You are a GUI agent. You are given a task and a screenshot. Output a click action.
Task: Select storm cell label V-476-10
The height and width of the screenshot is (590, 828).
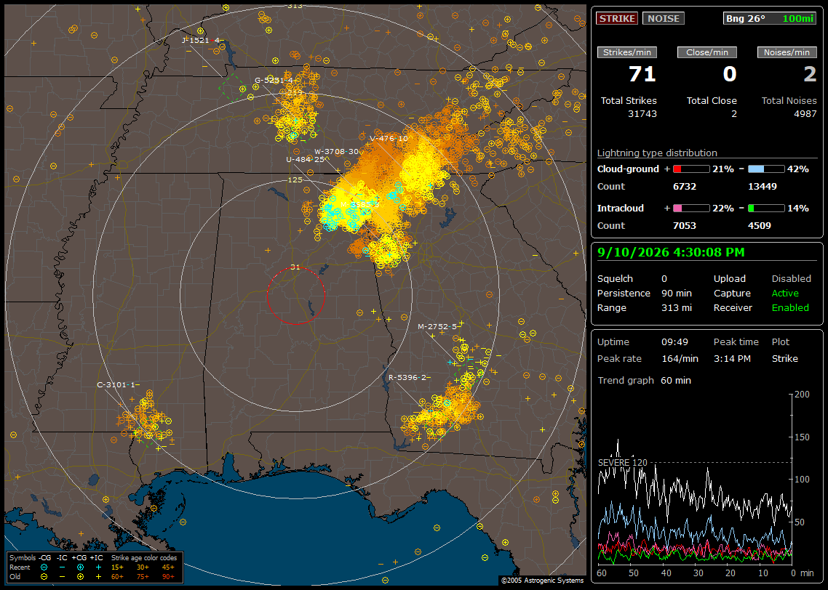coord(389,139)
